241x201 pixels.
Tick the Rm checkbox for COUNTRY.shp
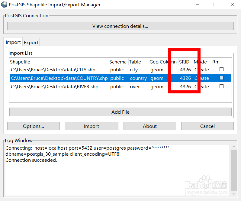[221, 78]
